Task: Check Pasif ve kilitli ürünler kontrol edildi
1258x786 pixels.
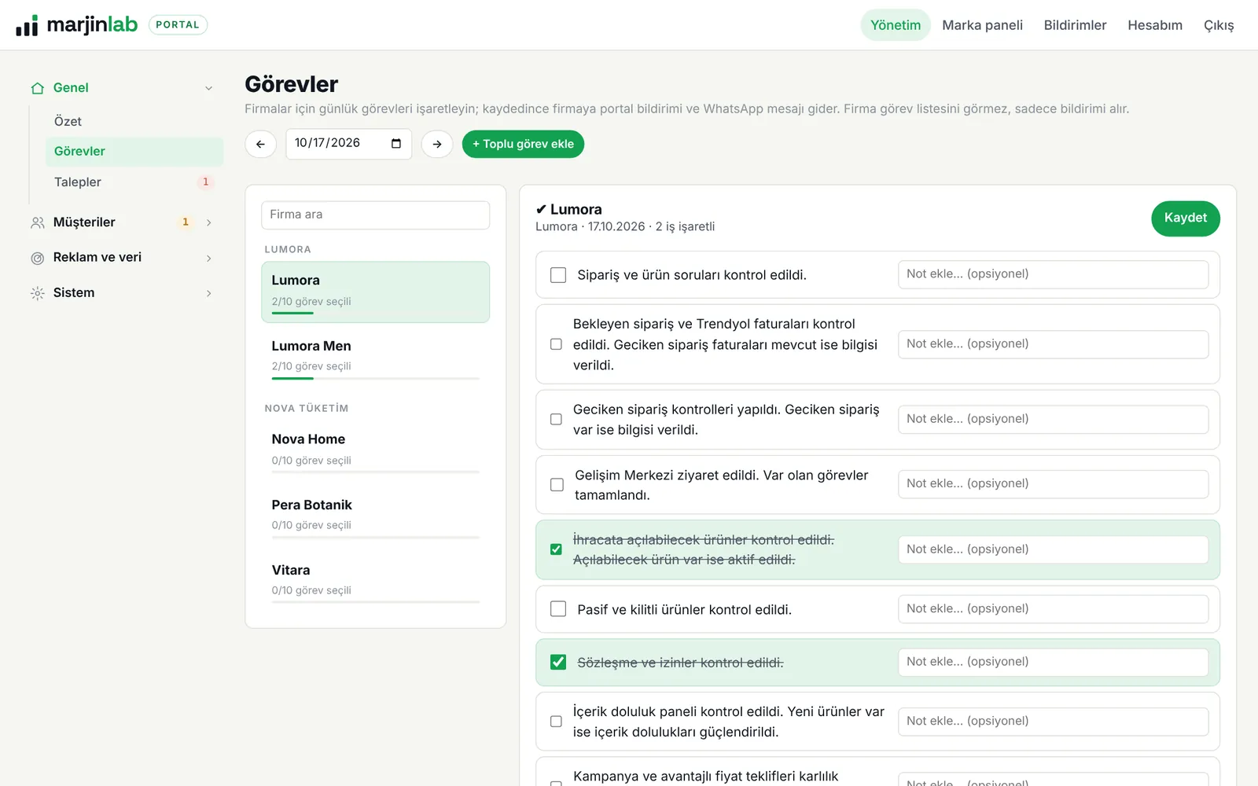Action: coord(558,609)
